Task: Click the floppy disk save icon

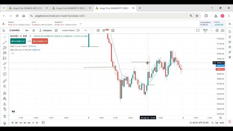Action: [x=113, y=31]
